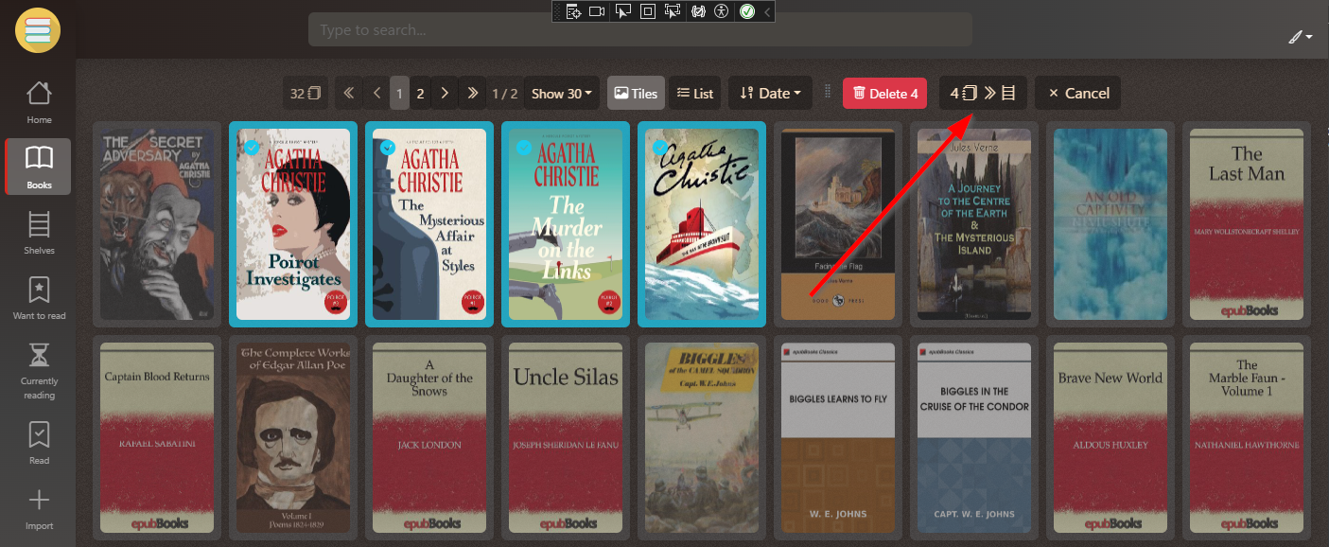Select A Daughter of the Snows cover
This screenshot has width=1329, height=547.
pos(429,438)
